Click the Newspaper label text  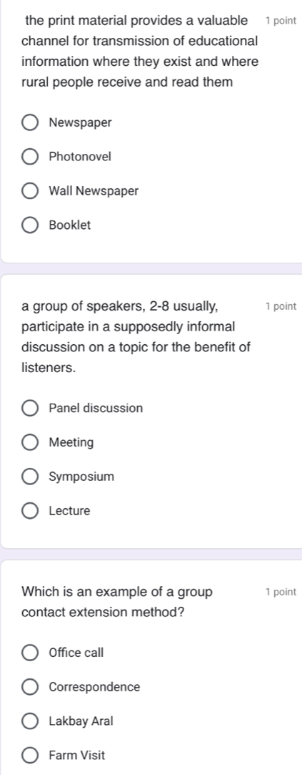pos(81,122)
